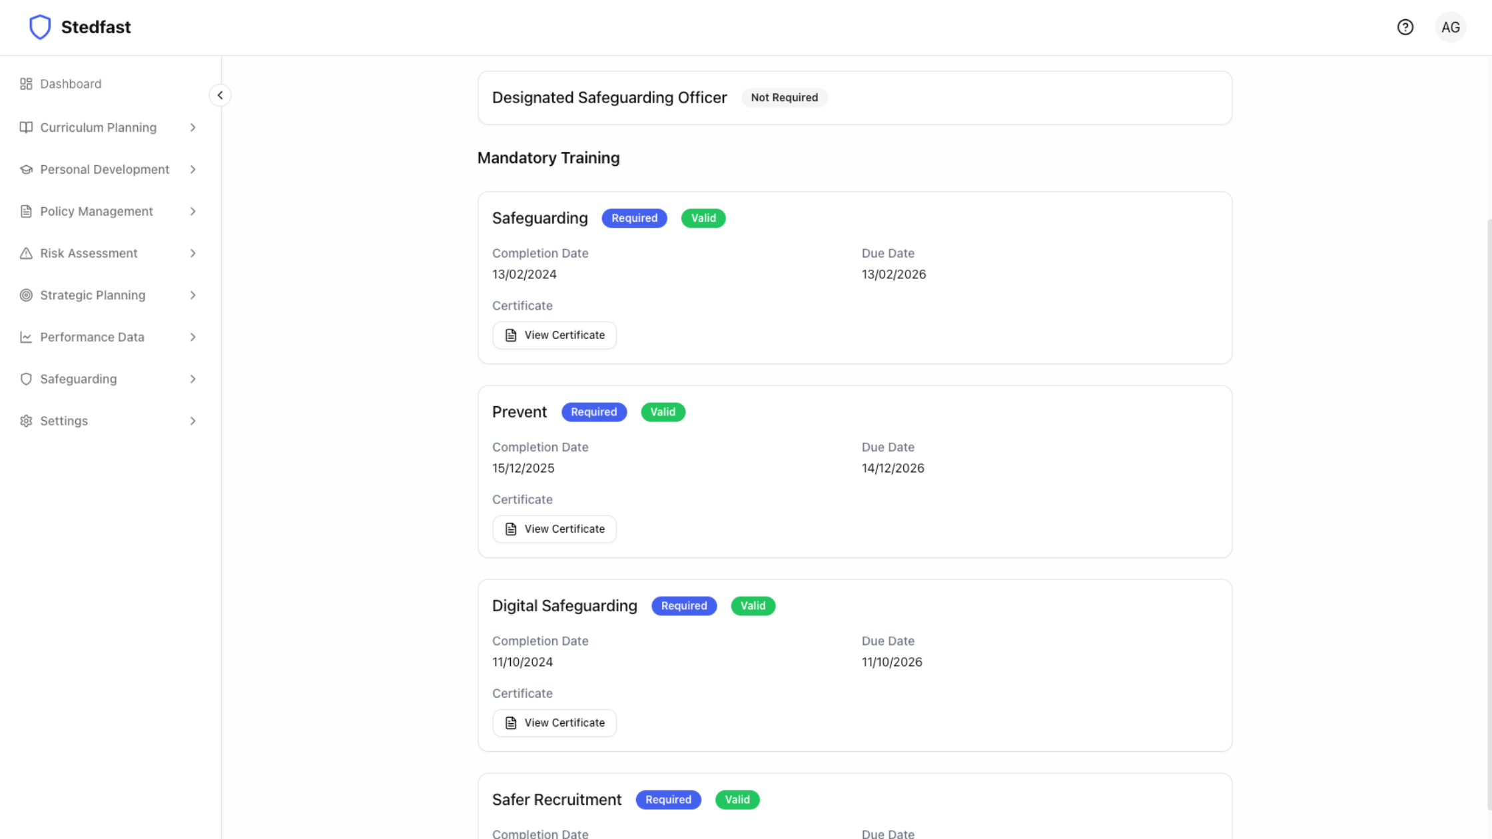The height and width of the screenshot is (839, 1492).
Task: Click the Stedfast shield logo
Action: coord(40,27)
